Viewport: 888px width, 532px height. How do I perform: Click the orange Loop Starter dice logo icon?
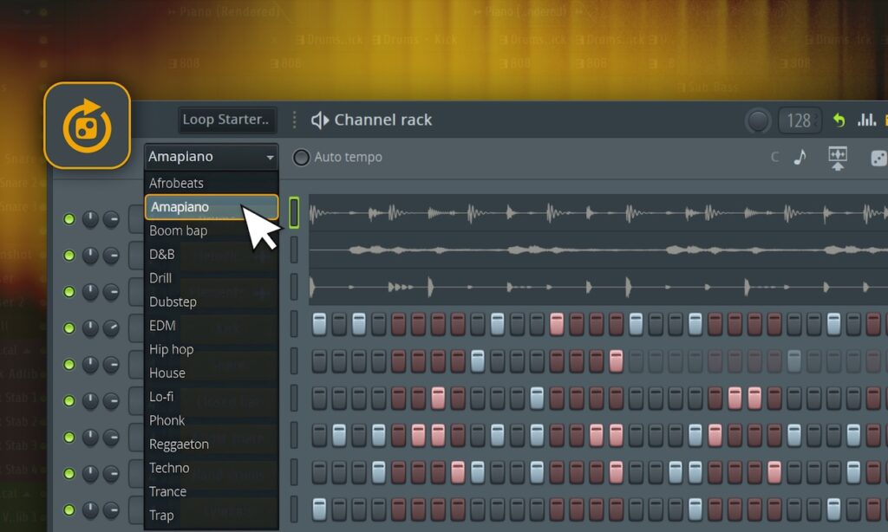[88, 126]
